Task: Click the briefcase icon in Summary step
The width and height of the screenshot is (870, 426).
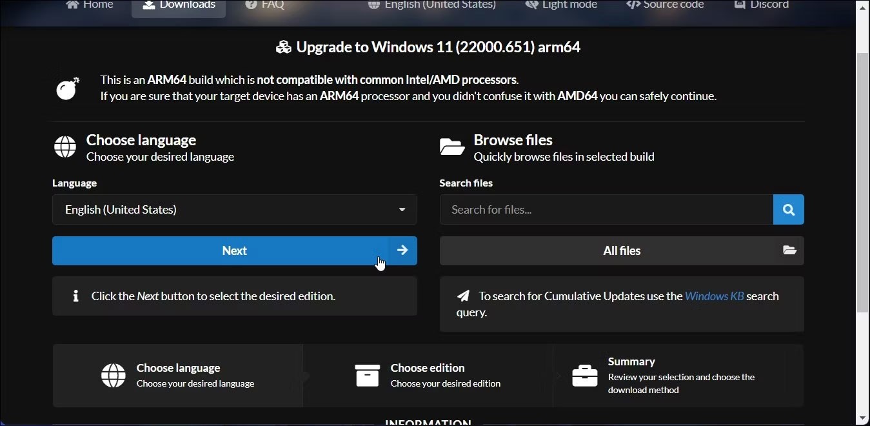Action: (x=584, y=376)
